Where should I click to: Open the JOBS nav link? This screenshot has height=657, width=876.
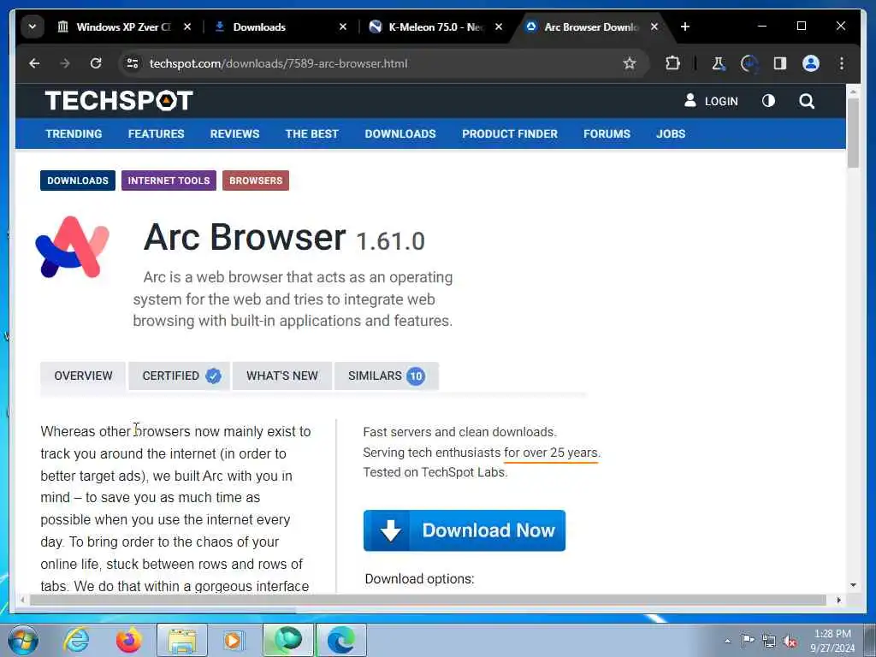click(x=671, y=134)
